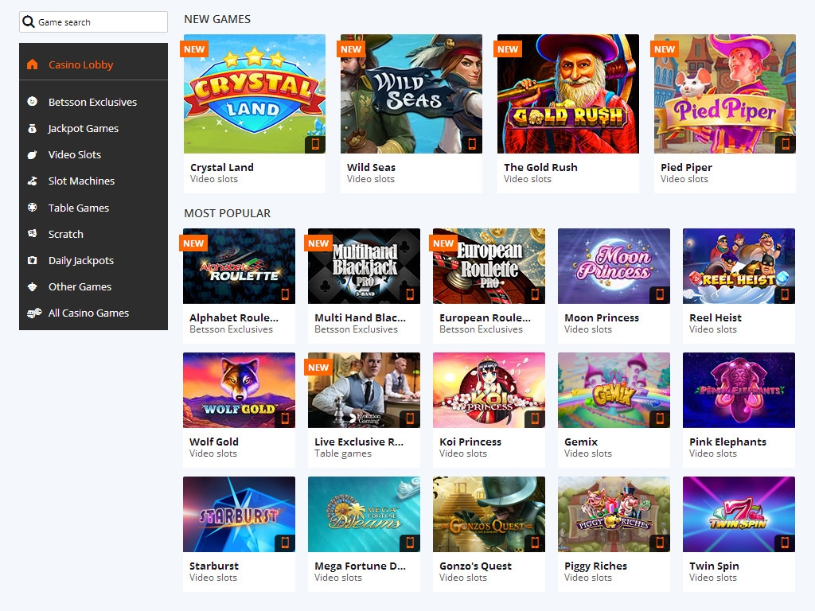Focus the Game search field
815x611 pixels.
tap(99, 22)
